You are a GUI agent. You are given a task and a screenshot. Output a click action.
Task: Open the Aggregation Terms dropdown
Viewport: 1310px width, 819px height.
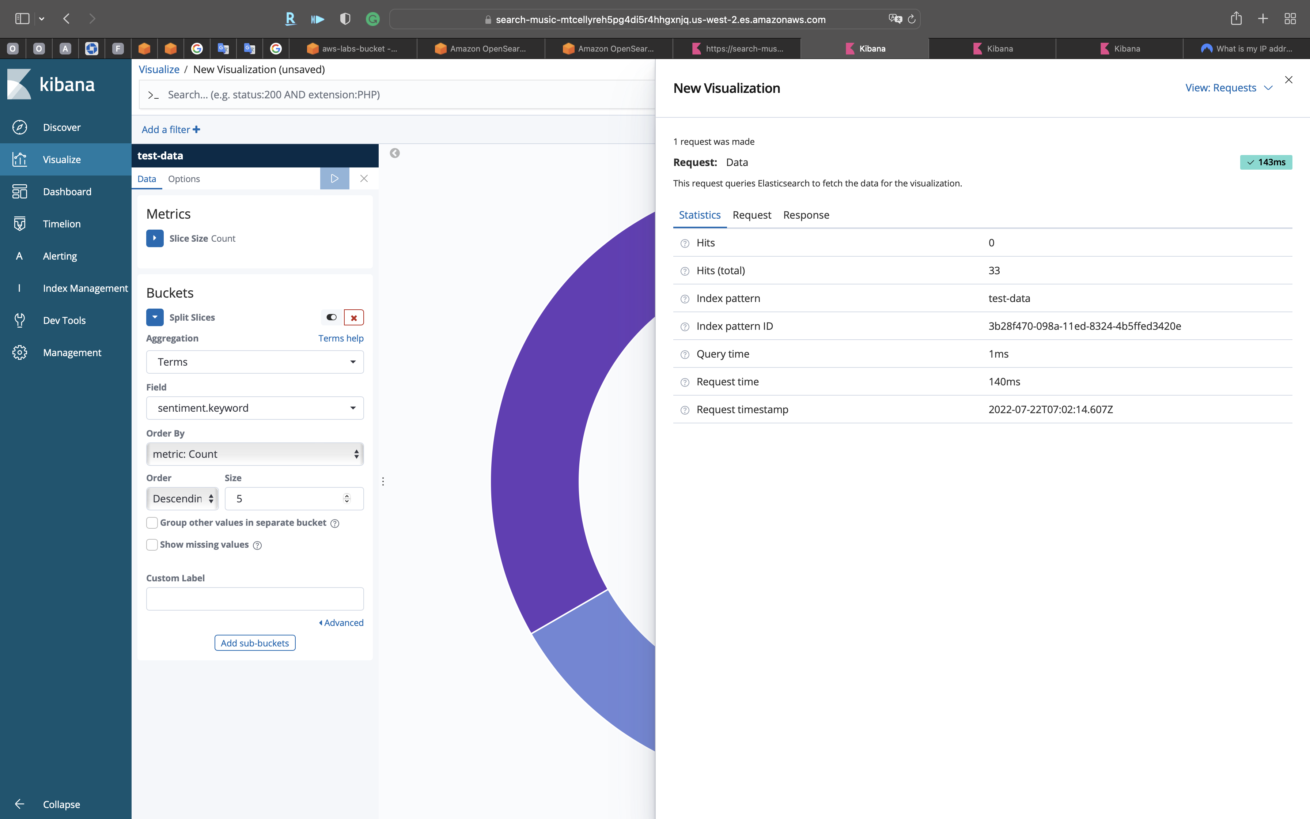coord(254,362)
